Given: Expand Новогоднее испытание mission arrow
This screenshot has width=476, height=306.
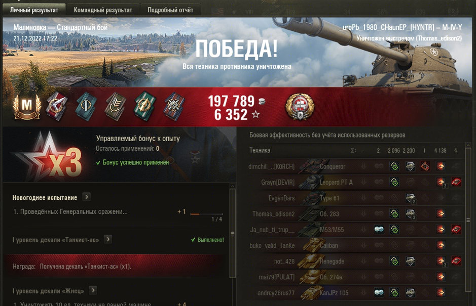Looking at the screenshot, I should [87, 197].
